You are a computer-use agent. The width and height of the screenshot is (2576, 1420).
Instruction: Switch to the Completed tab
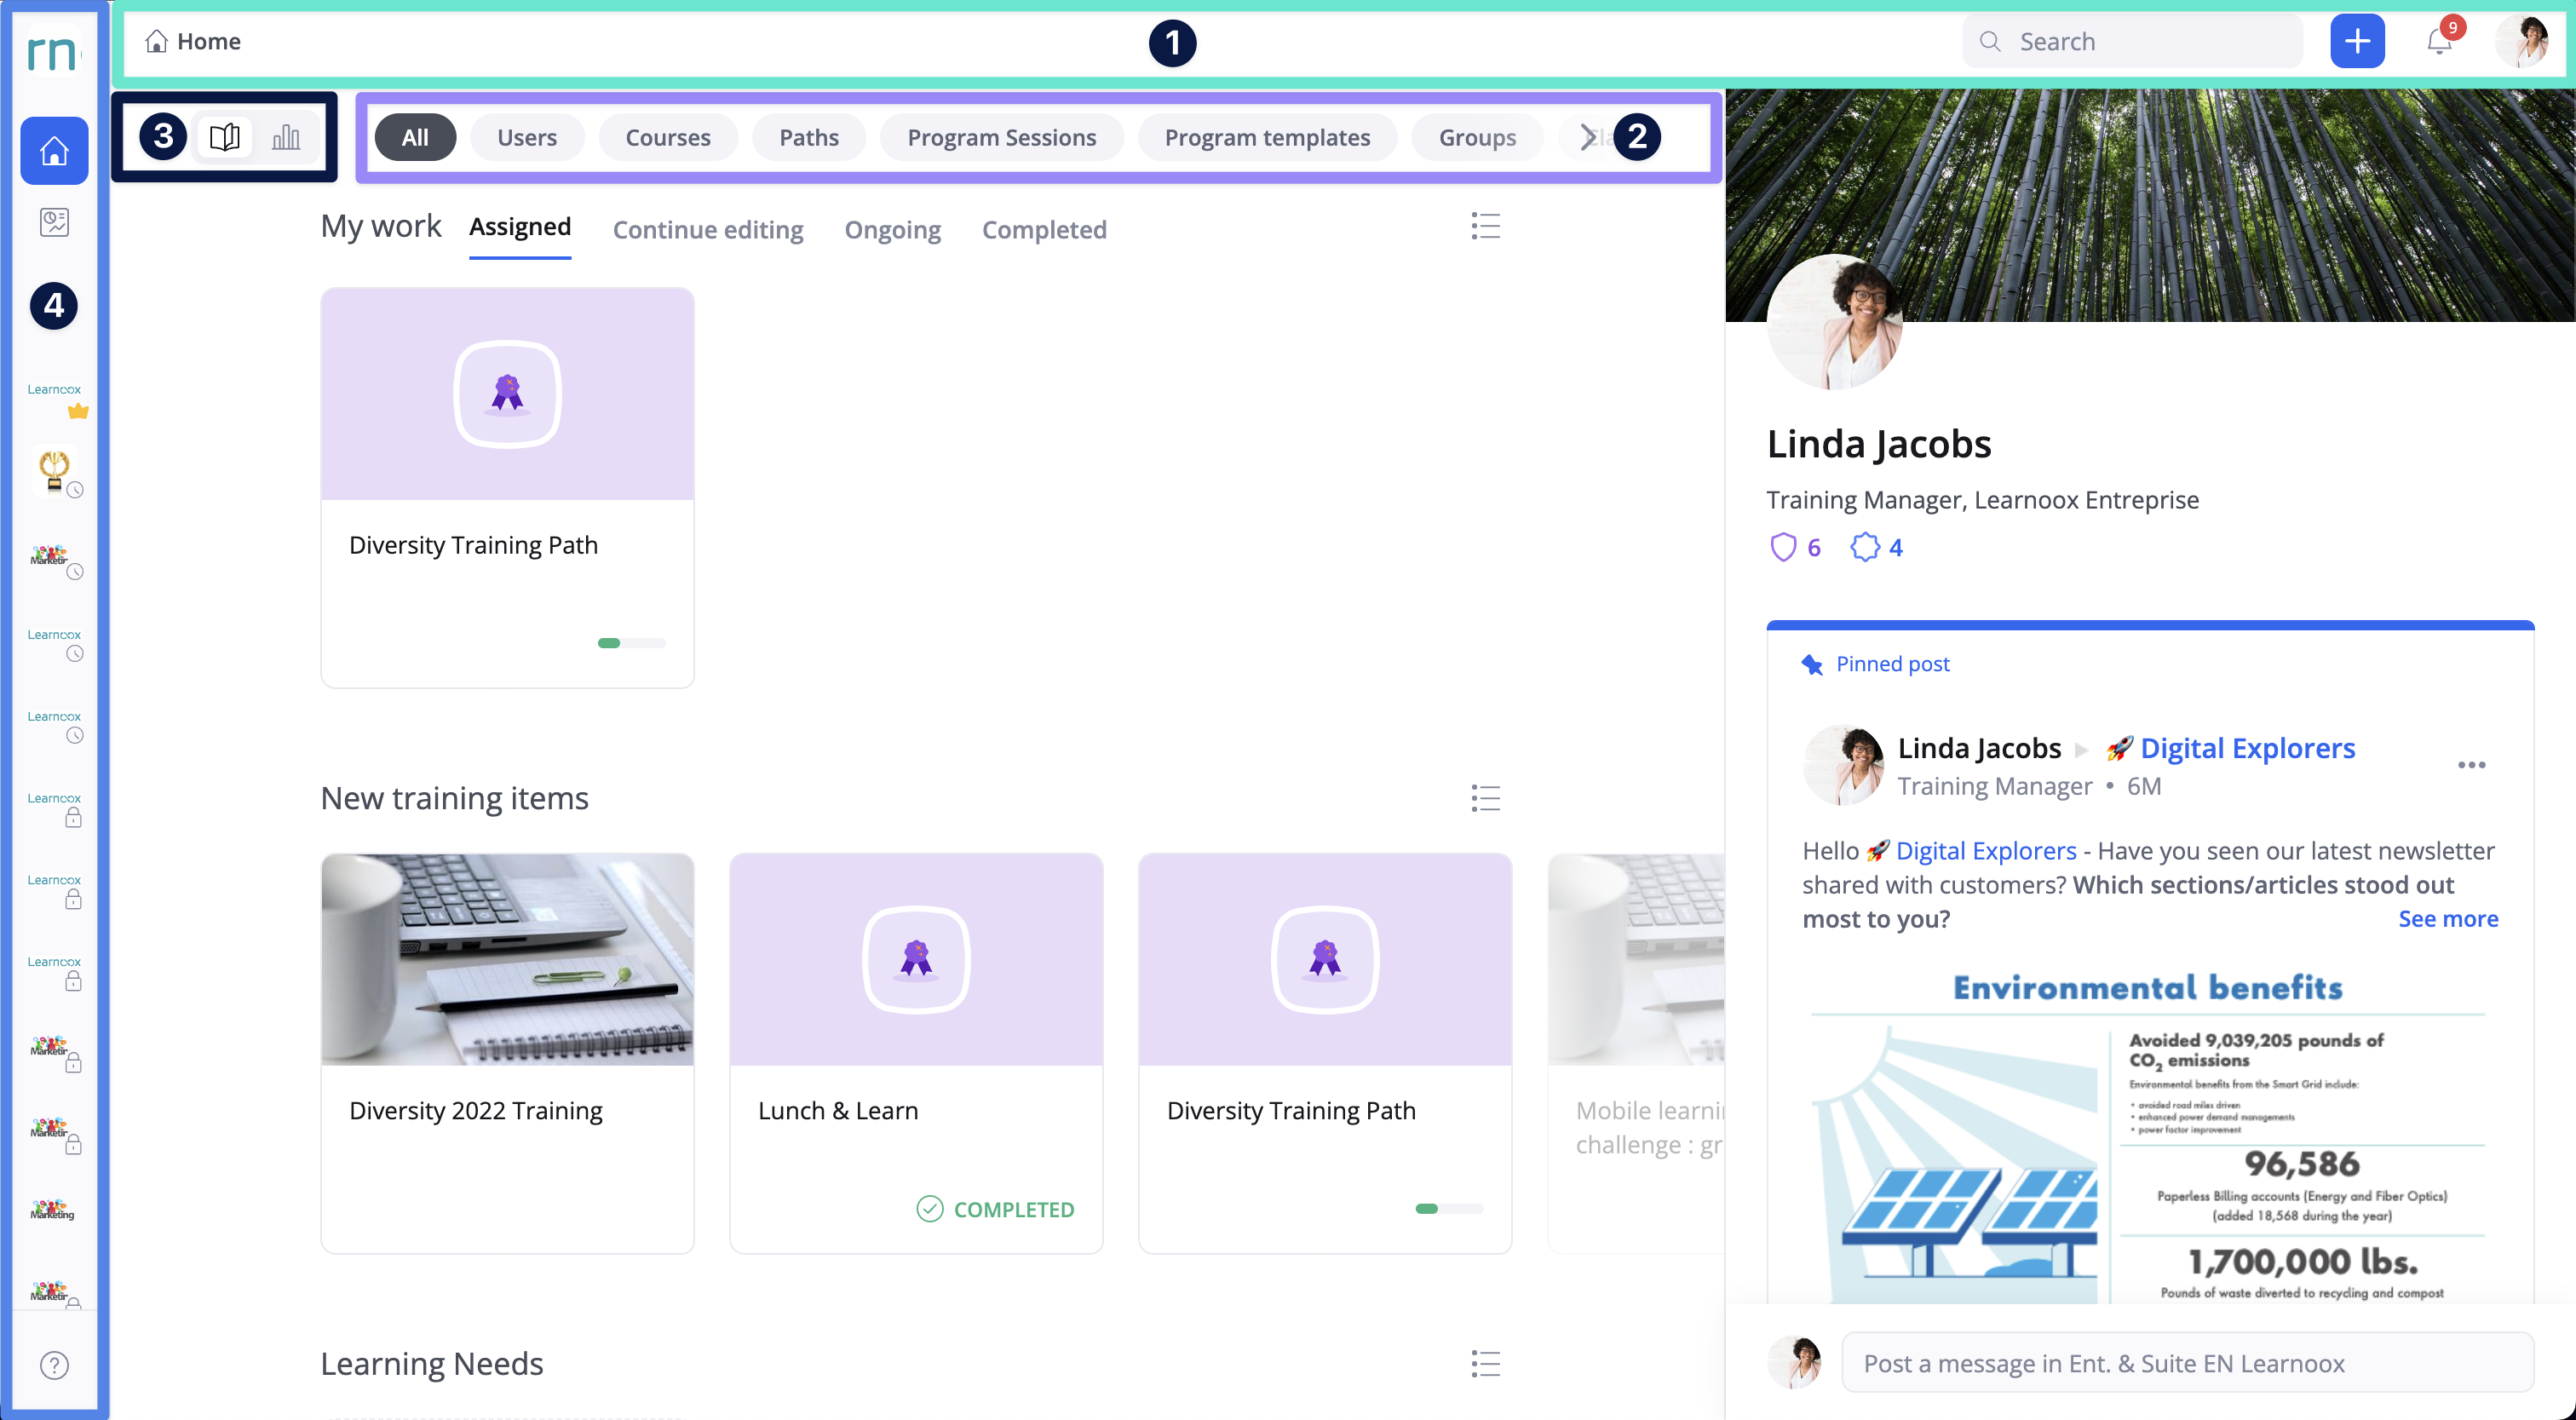tap(1044, 229)
